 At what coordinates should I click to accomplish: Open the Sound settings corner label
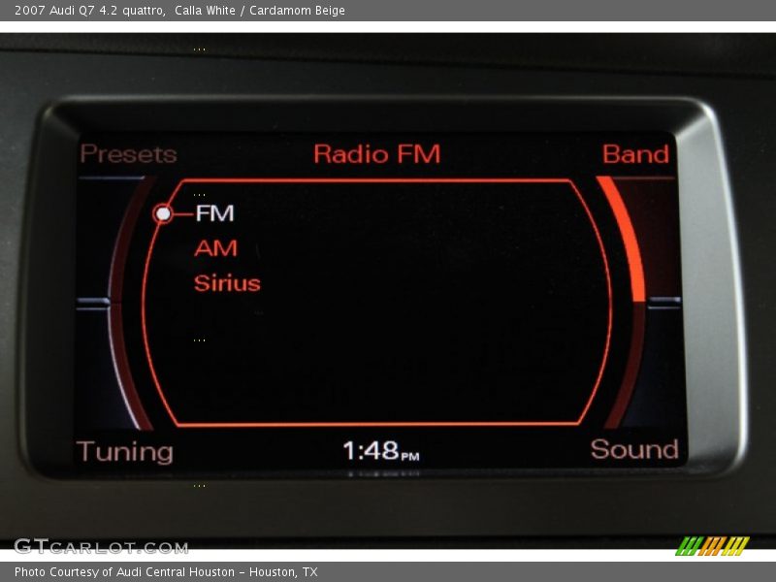click(x=634, y=449)
